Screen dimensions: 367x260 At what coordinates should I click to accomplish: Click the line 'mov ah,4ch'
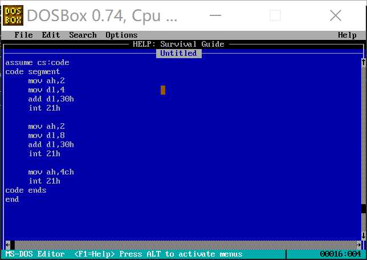tap(51, 172)
